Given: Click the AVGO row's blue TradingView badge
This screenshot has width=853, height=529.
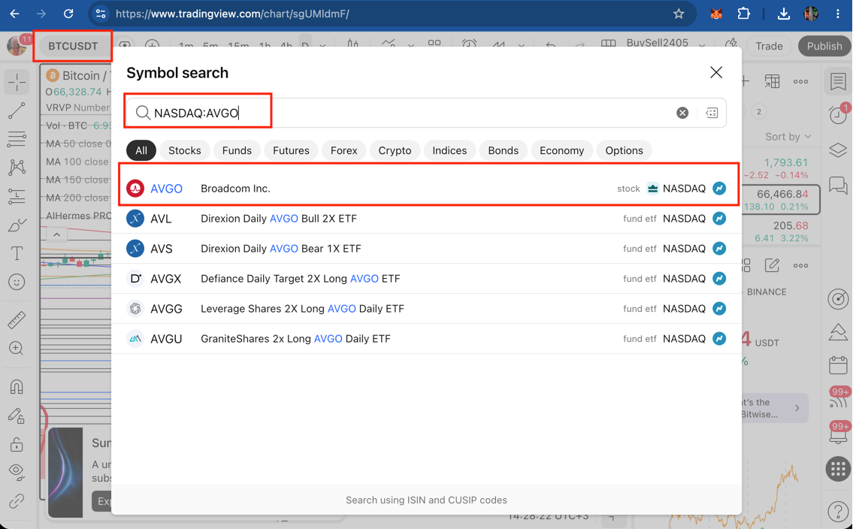Looking at the screenshot, I should 719,189.
